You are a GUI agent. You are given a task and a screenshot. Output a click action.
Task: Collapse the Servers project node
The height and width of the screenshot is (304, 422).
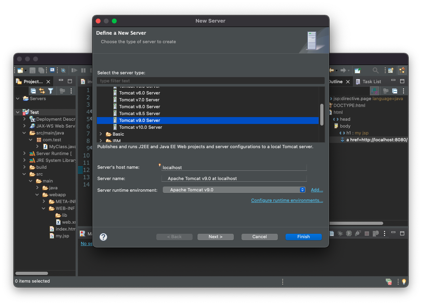(x=18, y=99)
